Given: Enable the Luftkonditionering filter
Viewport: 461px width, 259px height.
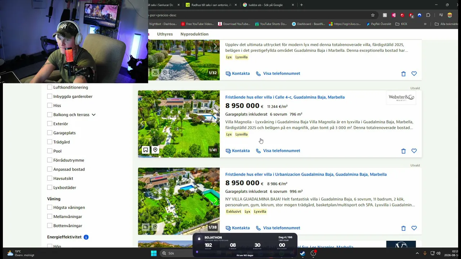Looking at the screenshot, I should 50,87.
